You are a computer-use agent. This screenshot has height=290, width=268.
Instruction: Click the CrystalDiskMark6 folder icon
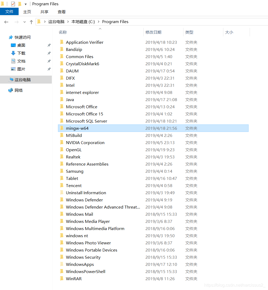pyautogui.click(x=62, y=64)
